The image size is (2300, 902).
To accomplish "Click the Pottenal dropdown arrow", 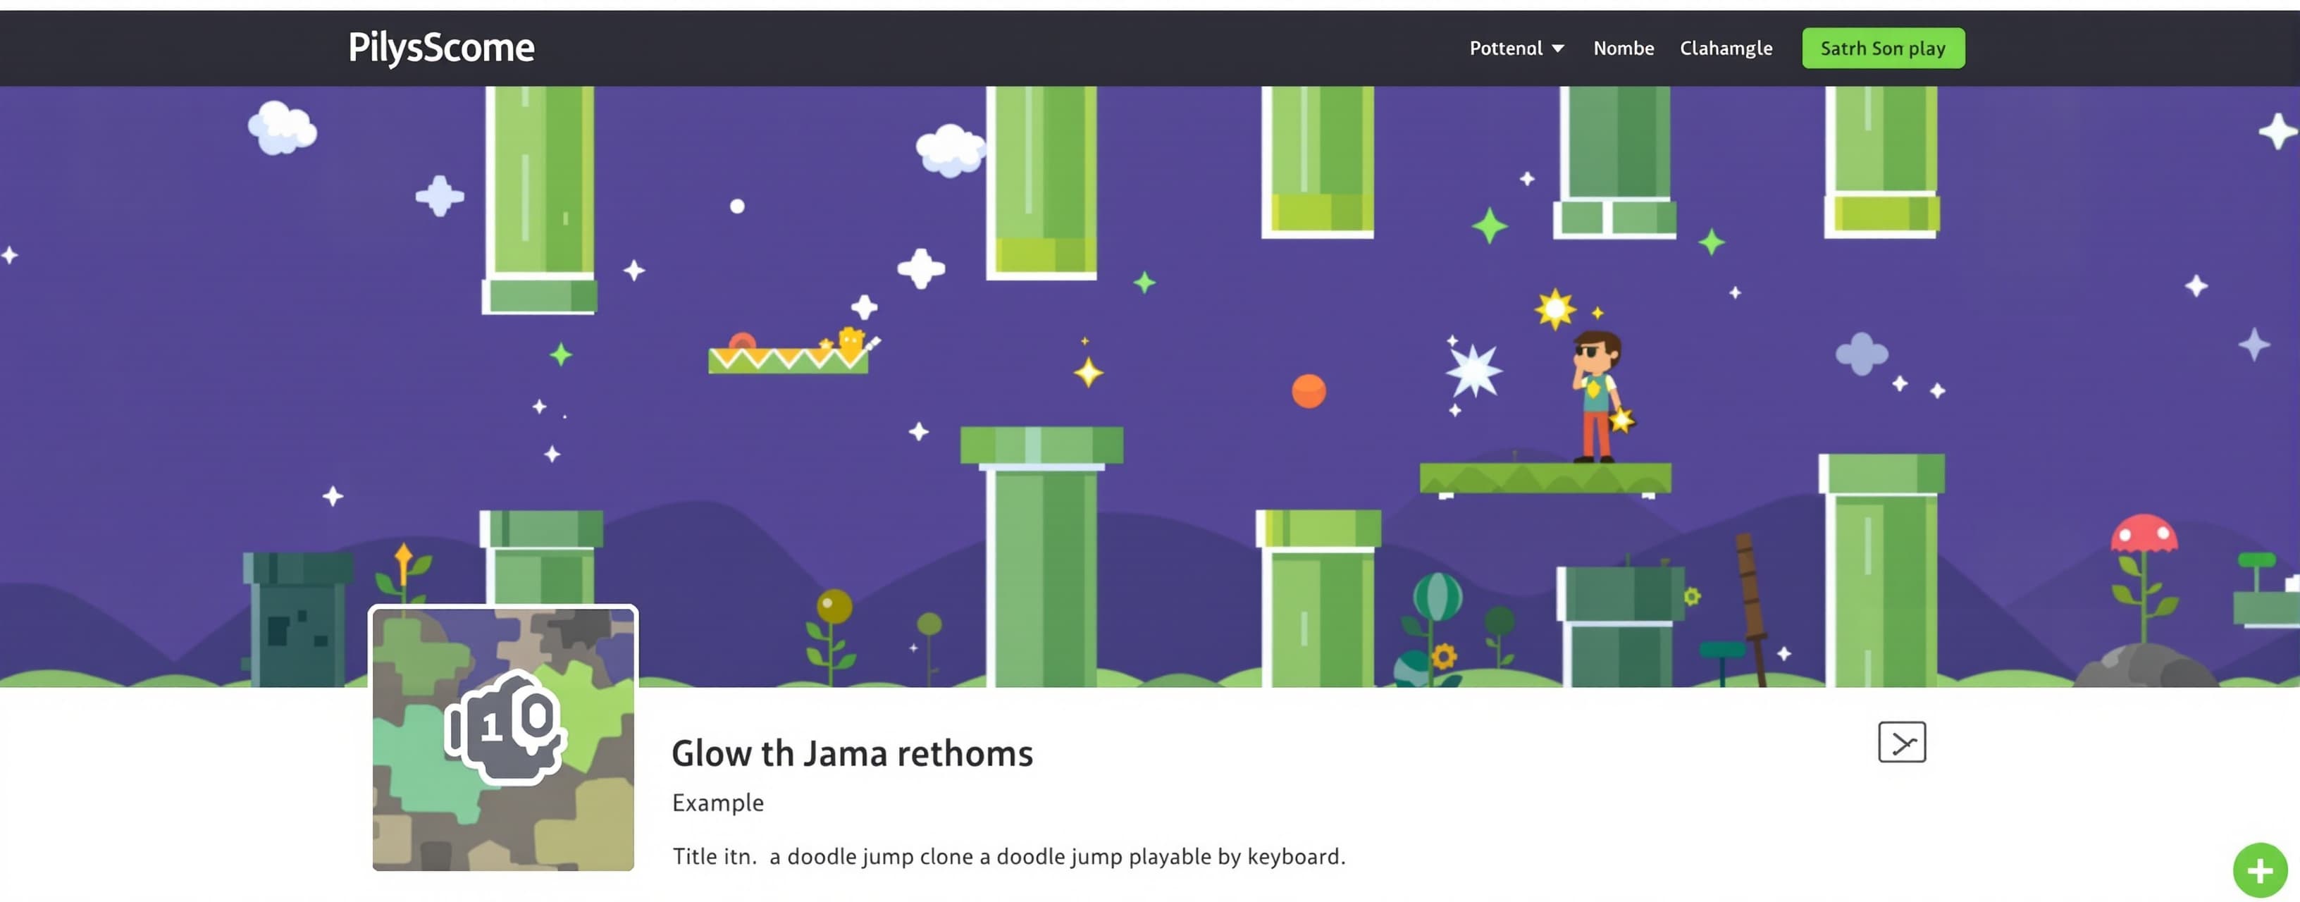I will (x=1557, y=49).
